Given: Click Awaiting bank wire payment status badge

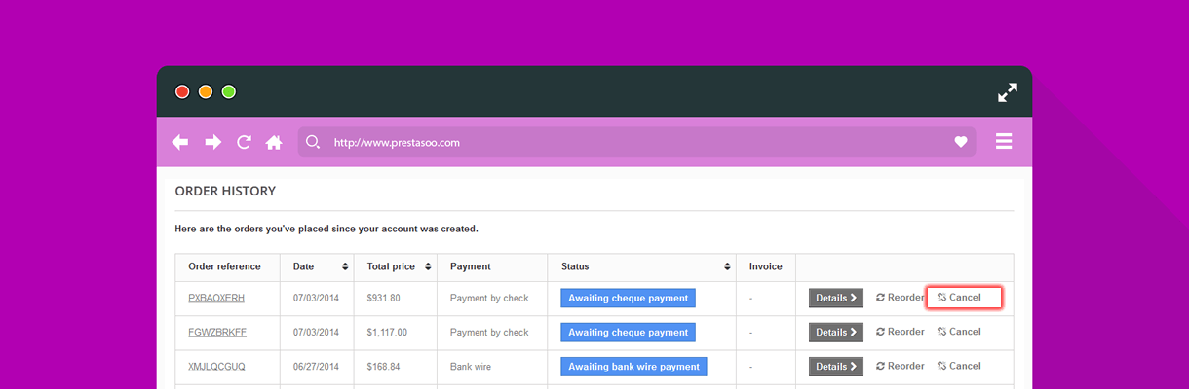Looking at the screenshot, I should tap(633, 367).
